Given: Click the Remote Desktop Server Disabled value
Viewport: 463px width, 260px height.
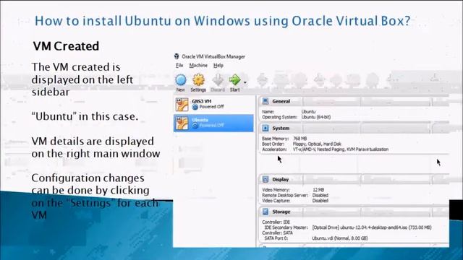Looking at the screenshot, I should (320, 195).
